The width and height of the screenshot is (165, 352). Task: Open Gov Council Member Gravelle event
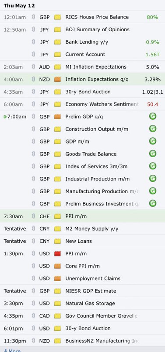pos(102,316)
